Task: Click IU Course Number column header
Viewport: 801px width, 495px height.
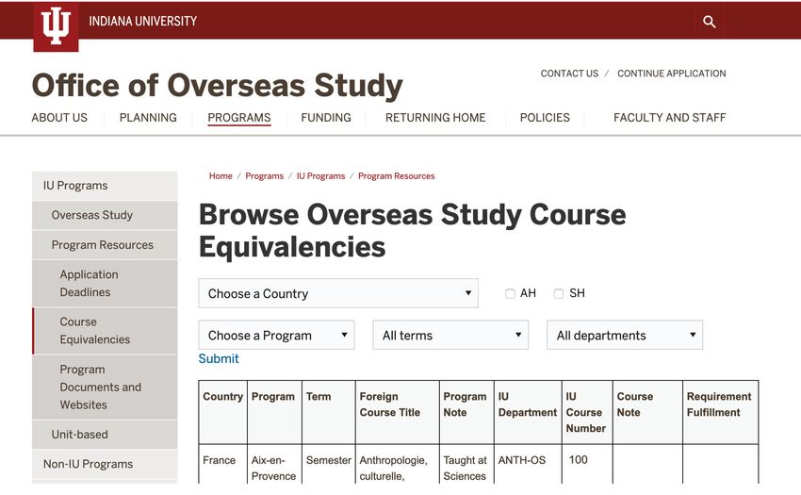Action: tap(587, 412)
